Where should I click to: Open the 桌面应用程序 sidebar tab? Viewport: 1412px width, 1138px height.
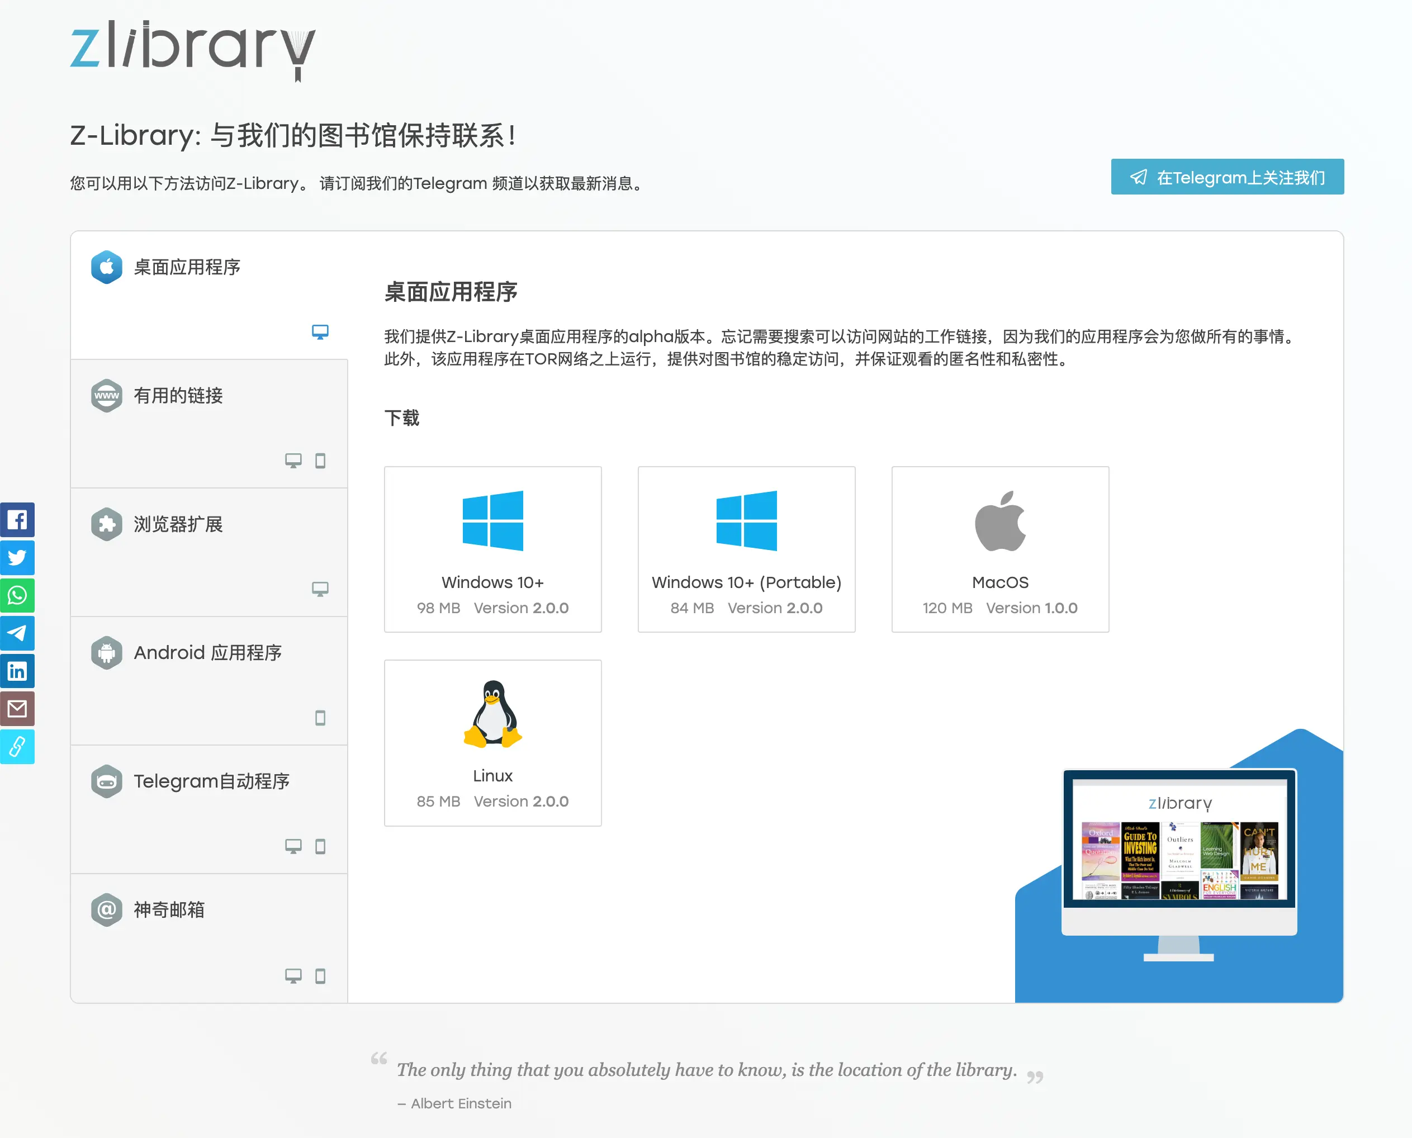(209, 296)
